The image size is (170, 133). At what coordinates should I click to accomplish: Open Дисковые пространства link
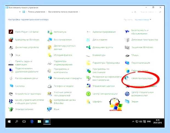[144, 40]
